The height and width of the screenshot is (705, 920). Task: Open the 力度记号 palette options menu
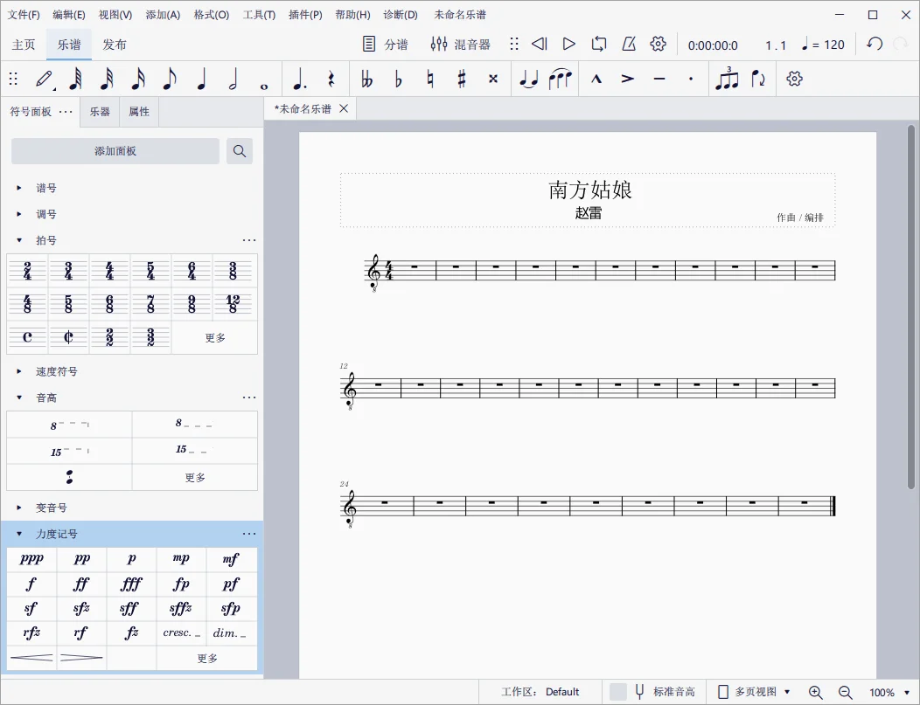(249, 534)
